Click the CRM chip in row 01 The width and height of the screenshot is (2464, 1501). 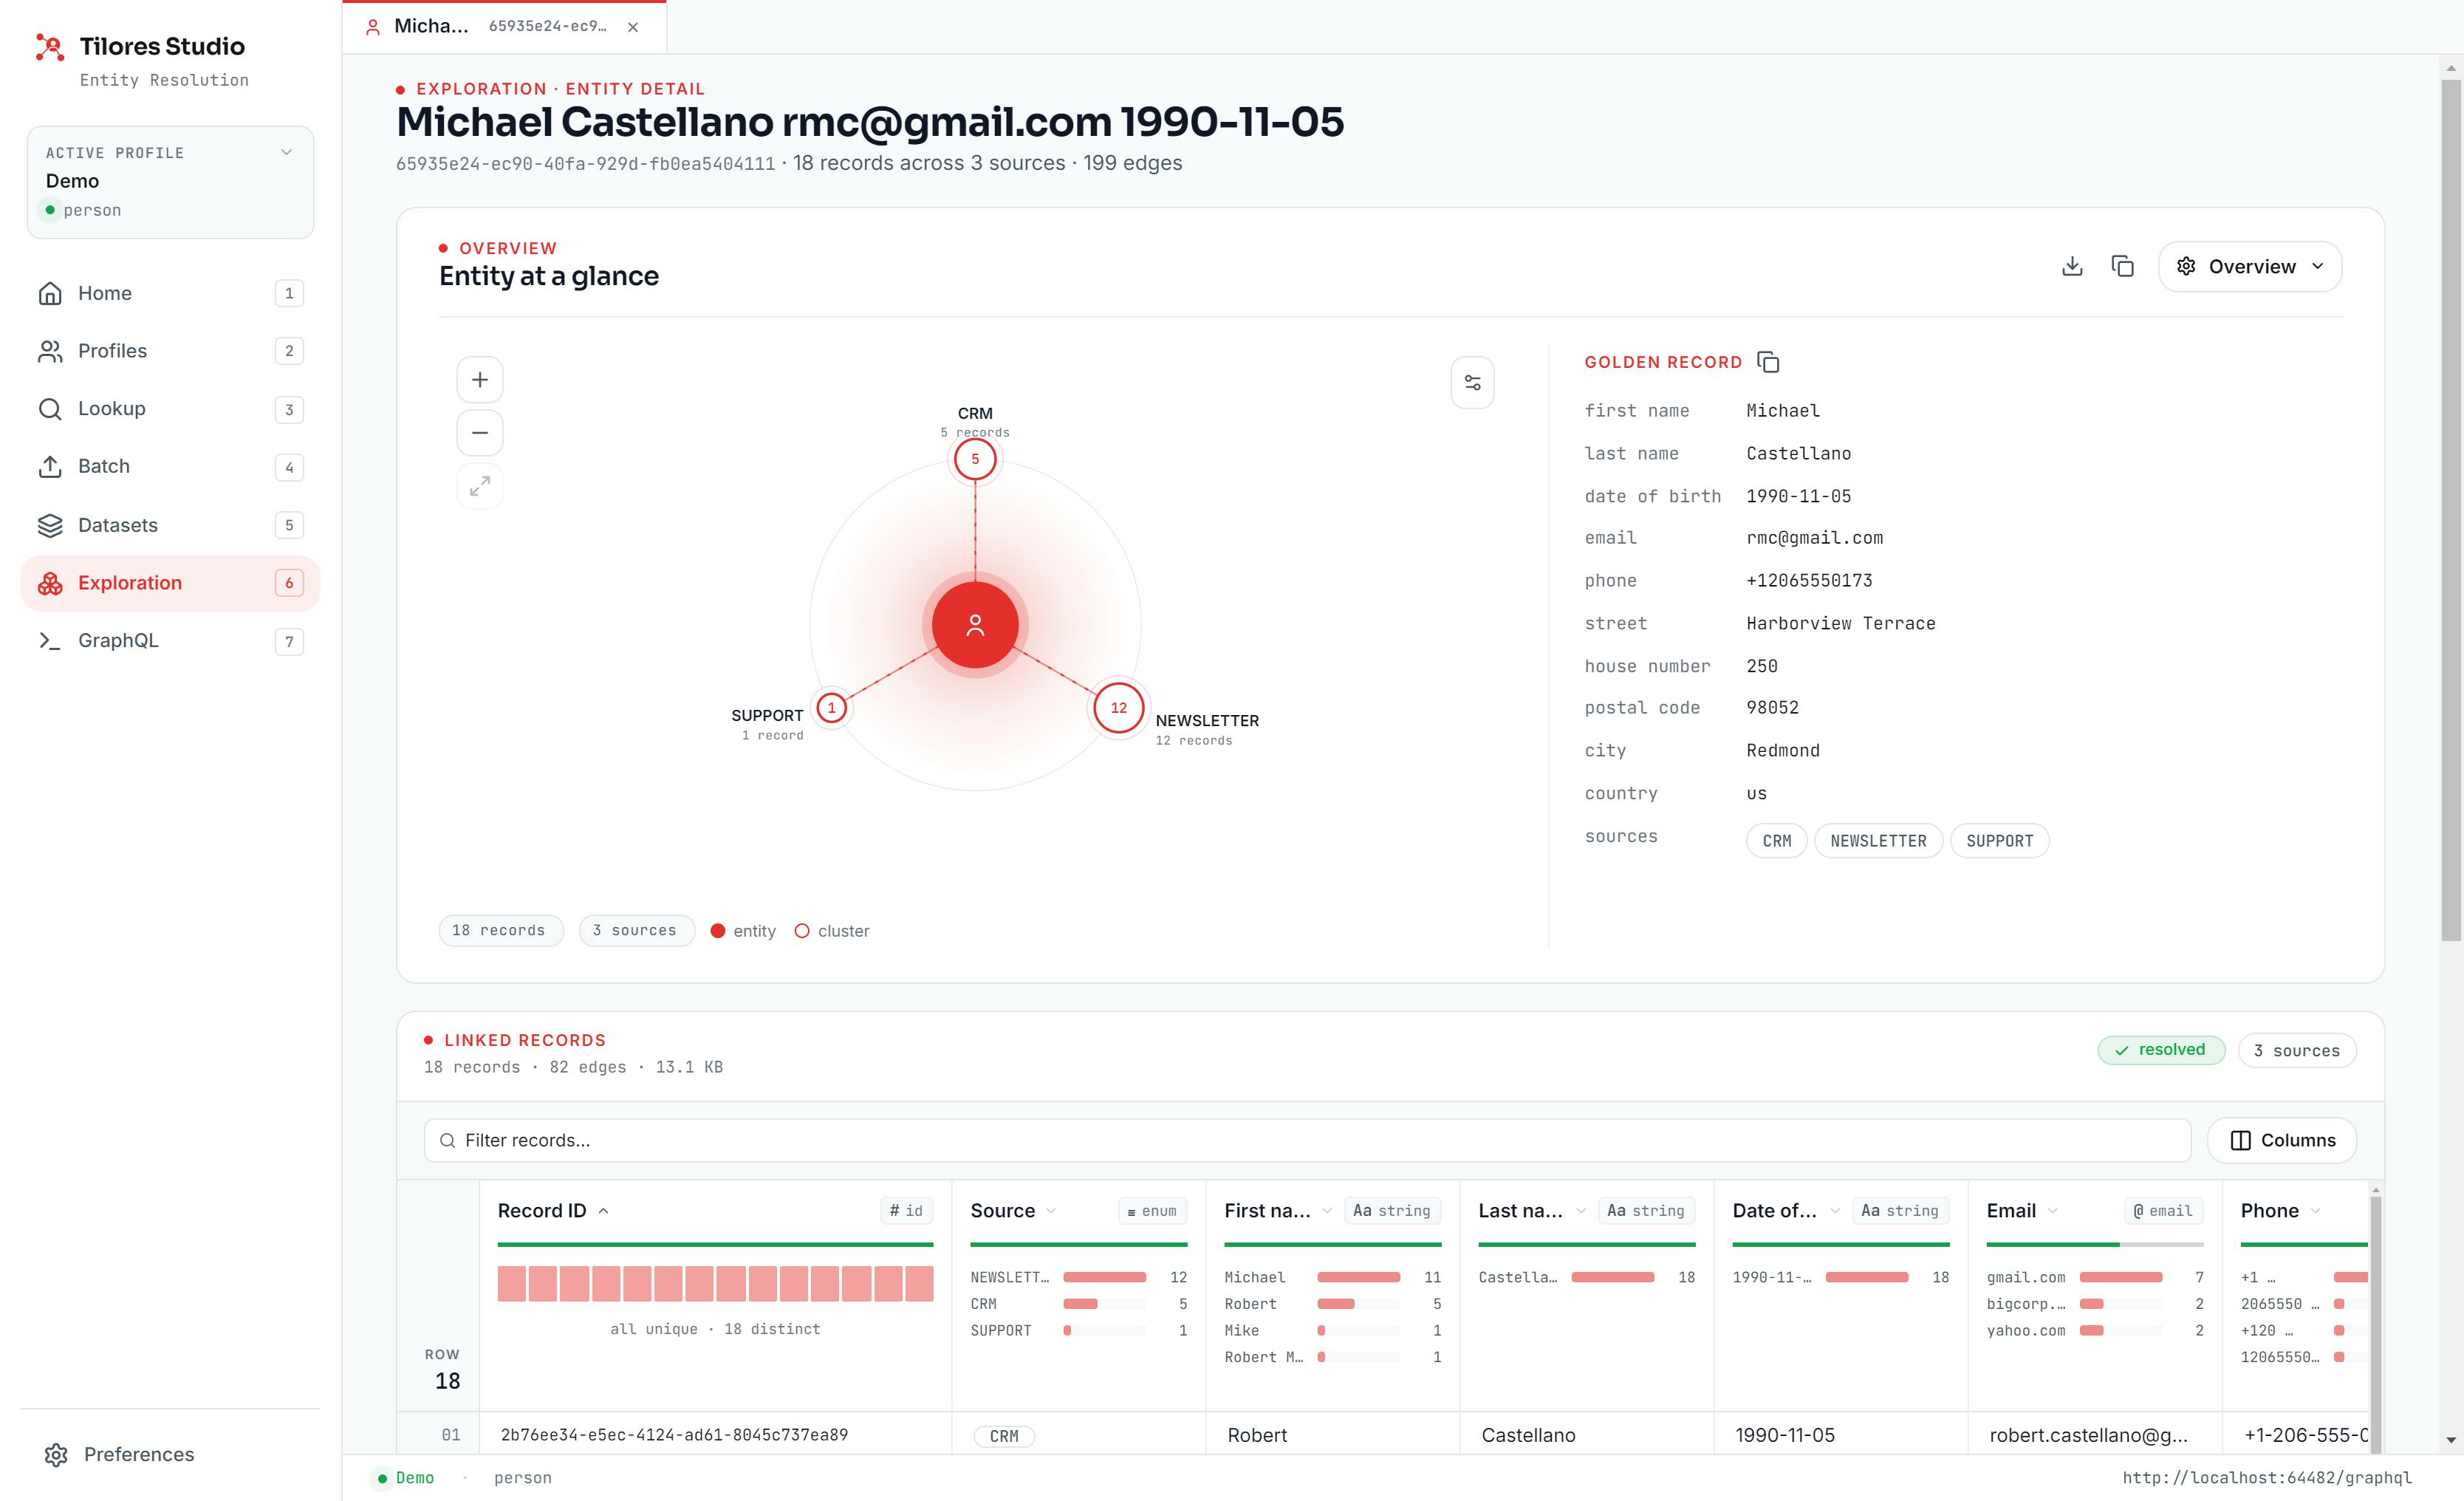tap(1004, 1436)
